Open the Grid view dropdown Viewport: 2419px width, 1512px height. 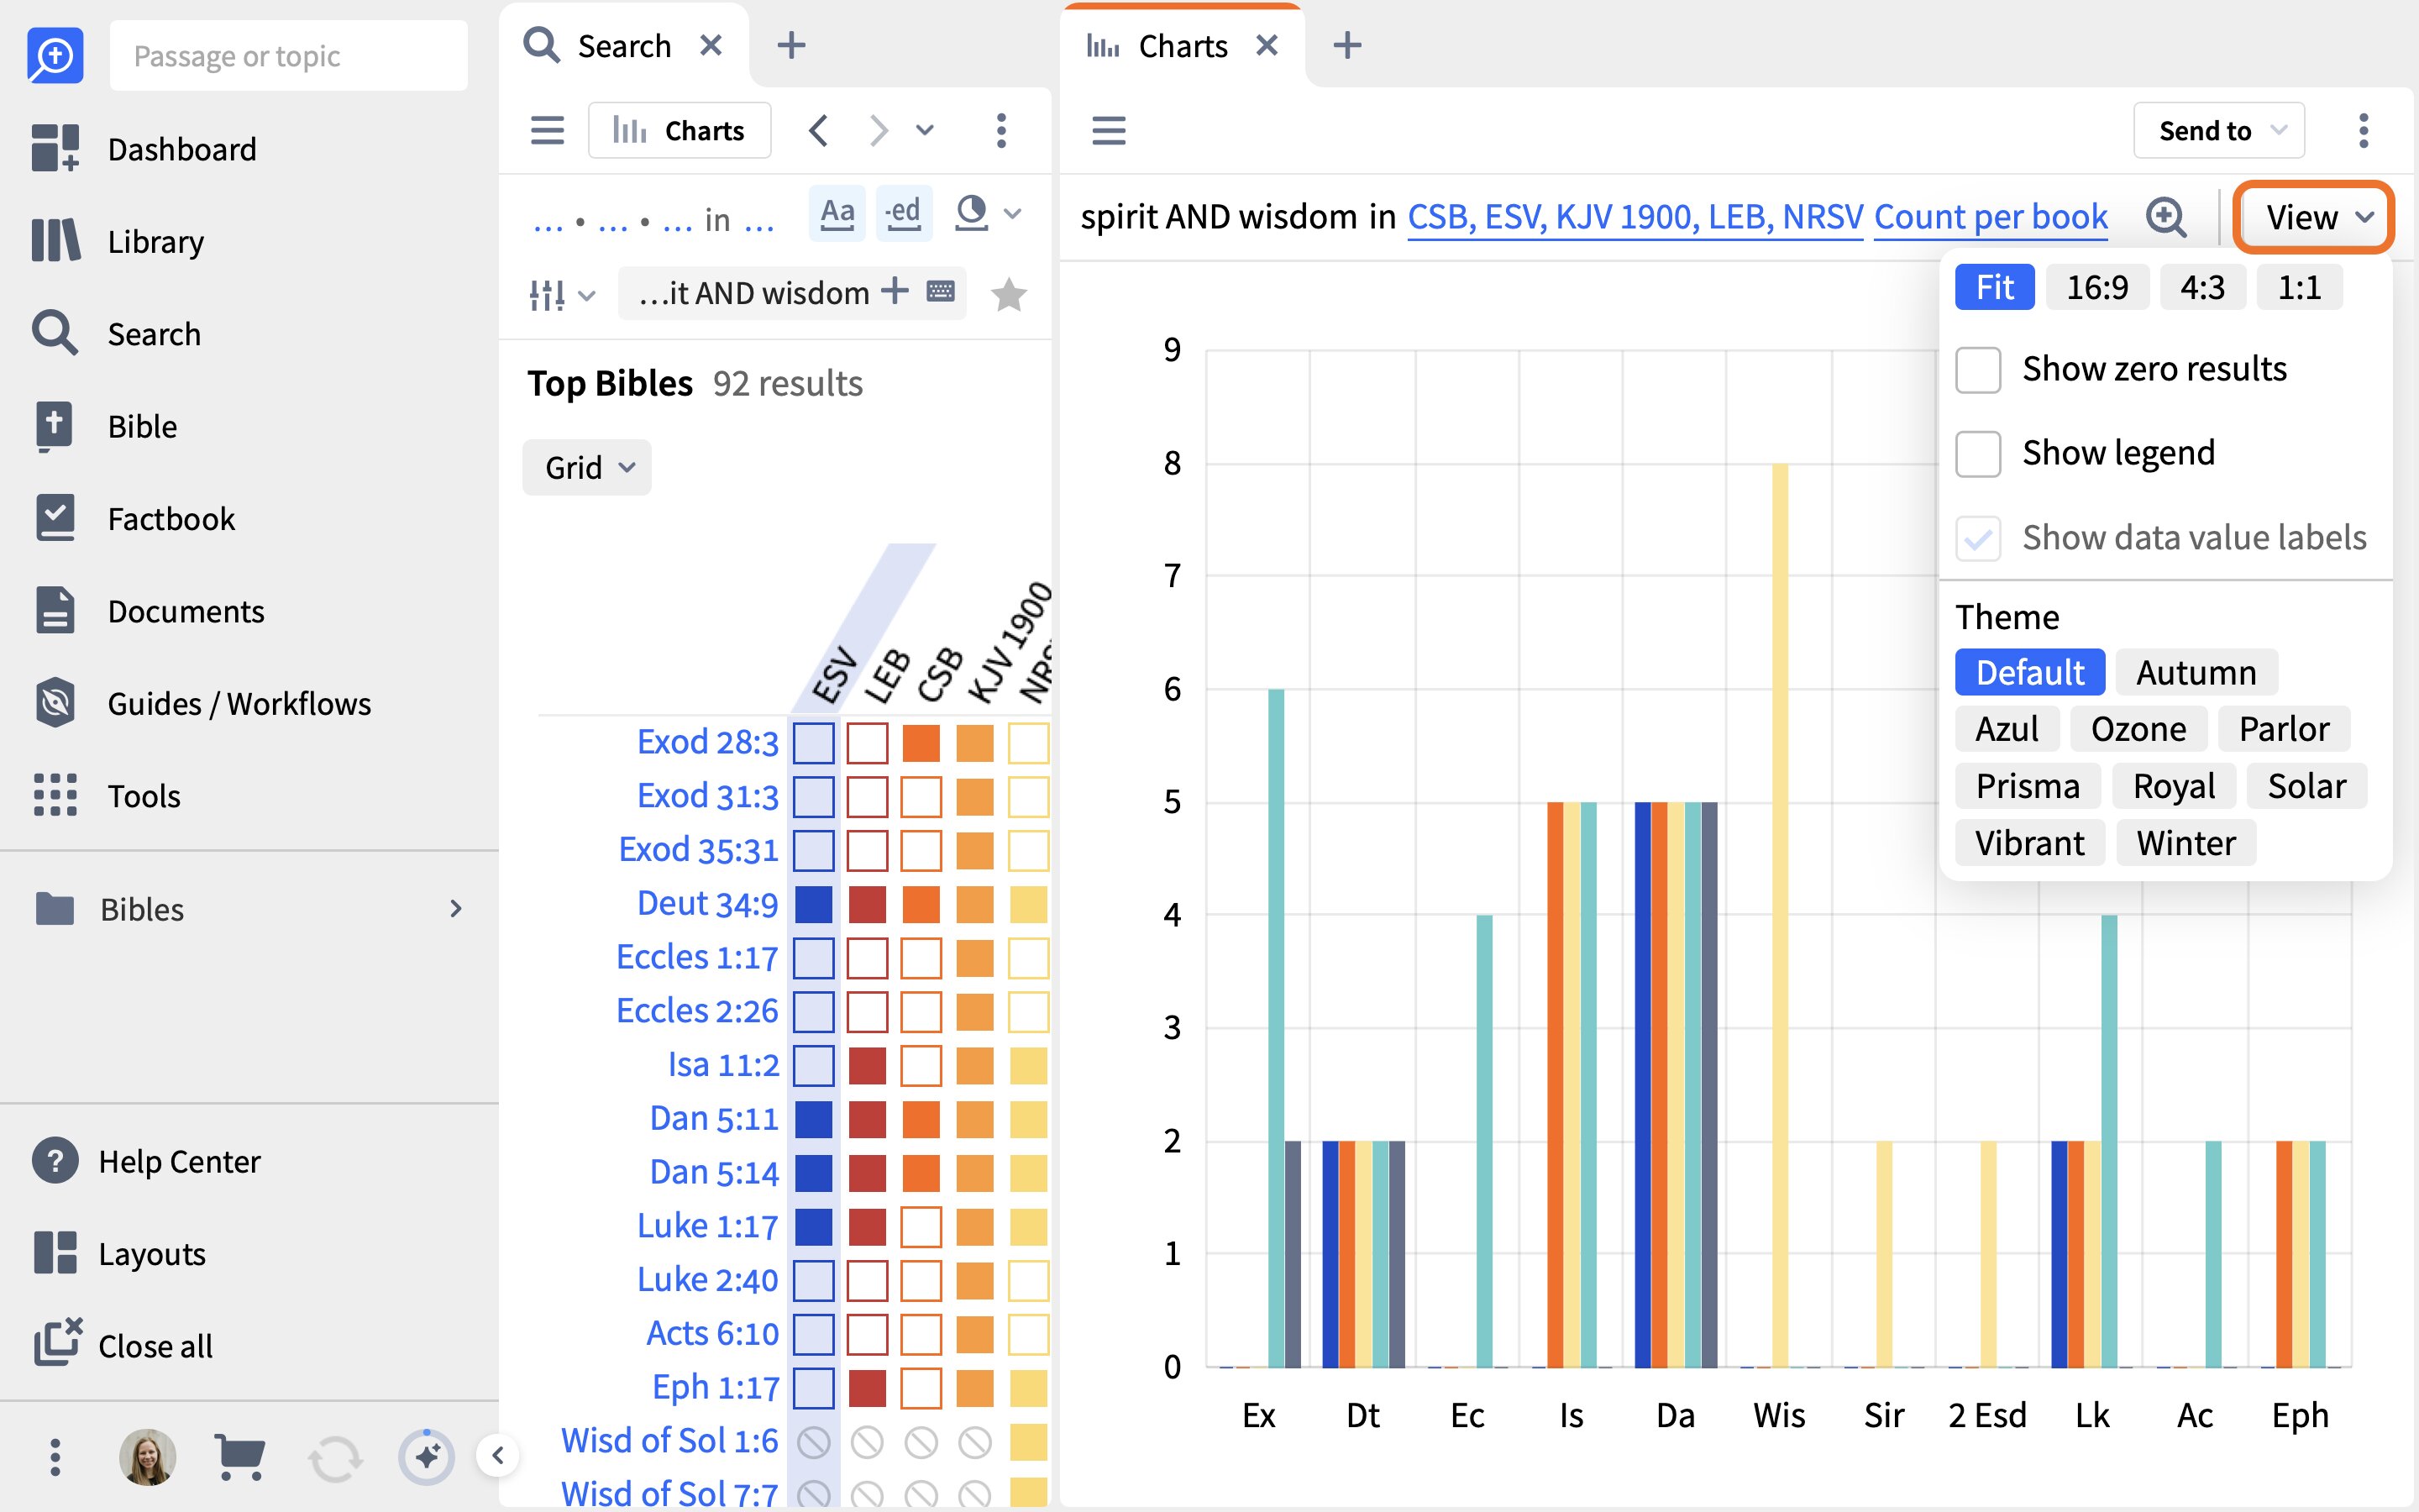tap(587, 467)
